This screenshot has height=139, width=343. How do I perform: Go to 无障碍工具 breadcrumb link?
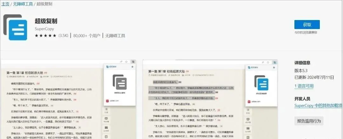tap(23, 4)
